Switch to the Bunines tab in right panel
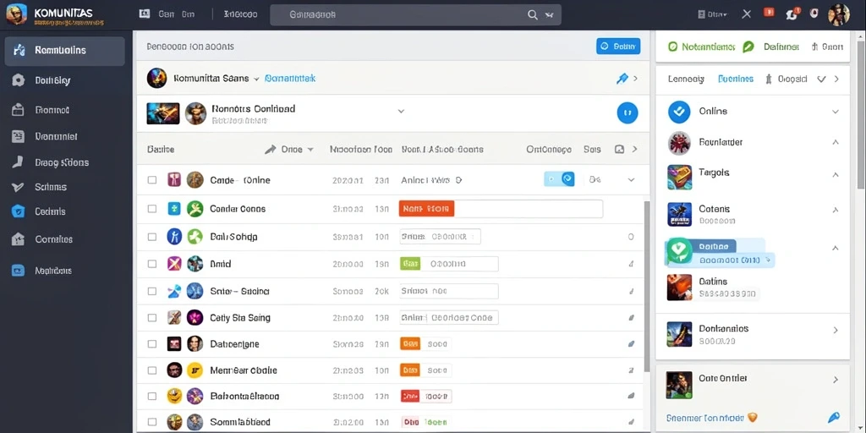The image size is (866, 433). pos(736,79)
